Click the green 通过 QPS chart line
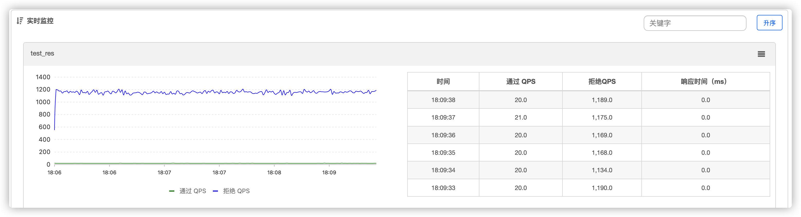Screen dimensions: 801x217 pos(215,163)
